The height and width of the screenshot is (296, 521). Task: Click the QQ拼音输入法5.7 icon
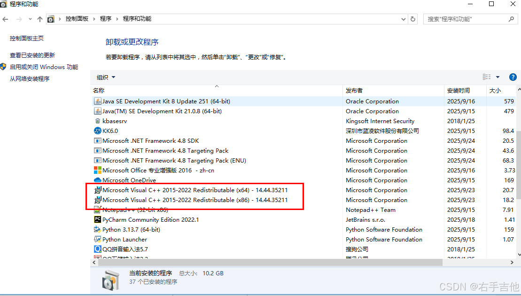coord(97,249)
